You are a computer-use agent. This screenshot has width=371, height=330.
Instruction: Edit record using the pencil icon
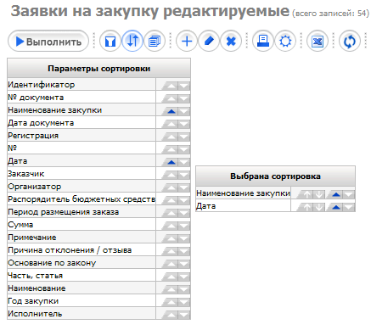pyautogui.click(x=209, y=42)
